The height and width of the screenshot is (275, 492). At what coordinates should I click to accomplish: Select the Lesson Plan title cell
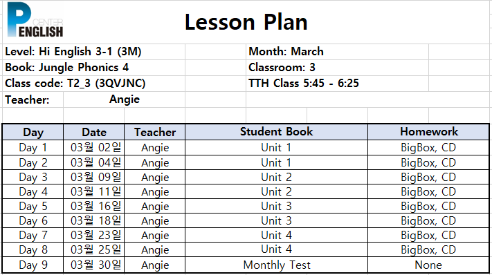point(246,22)
